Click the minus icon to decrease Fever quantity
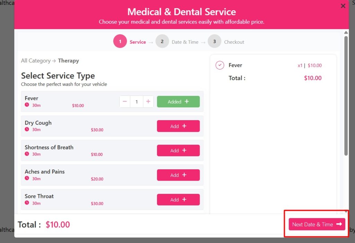 pyautogui.click(x=125, y=101)
